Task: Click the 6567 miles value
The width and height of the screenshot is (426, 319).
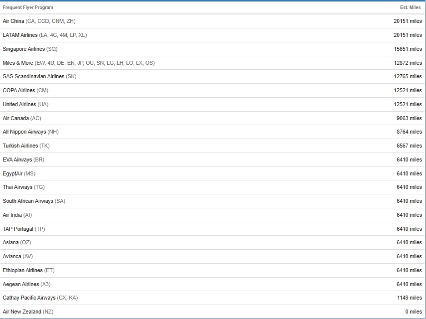Action: [x=409, y=146]
